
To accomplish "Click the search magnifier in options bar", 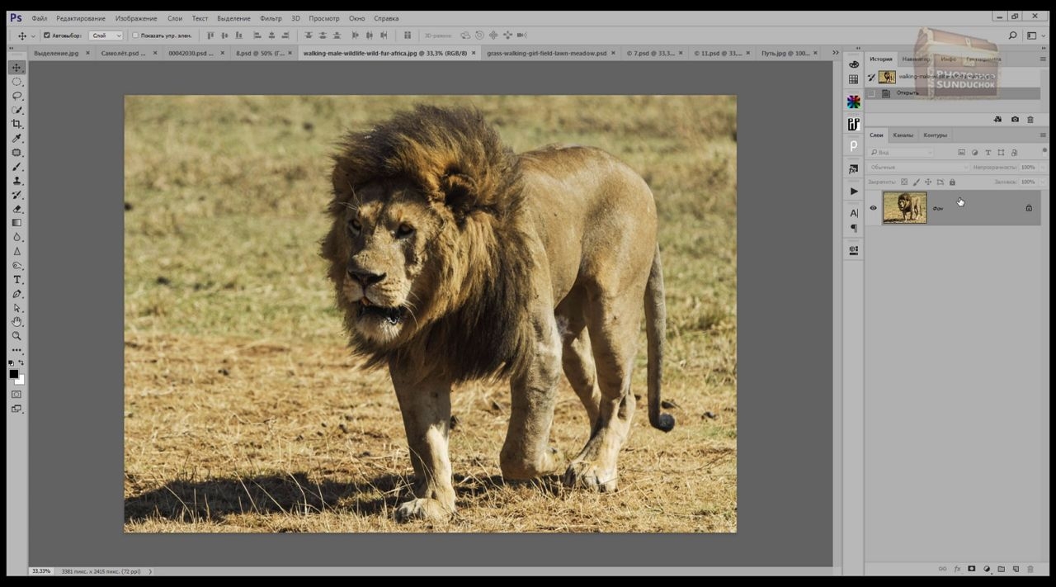I will [1012, 36].
